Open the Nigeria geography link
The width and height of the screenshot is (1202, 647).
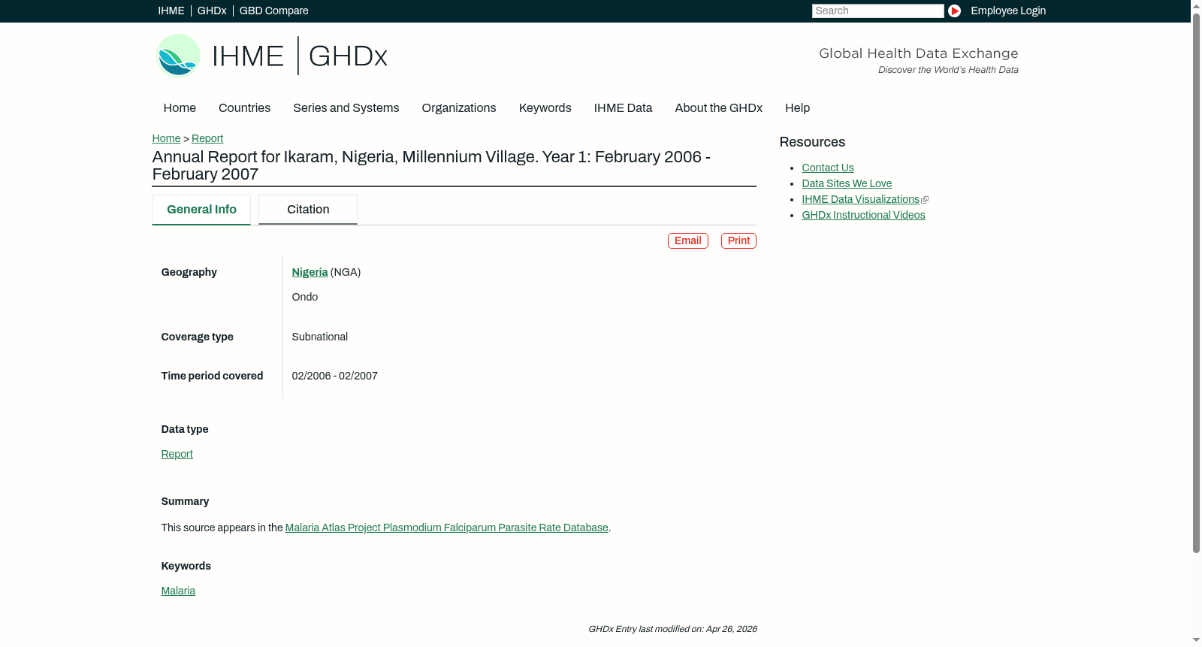310,272
